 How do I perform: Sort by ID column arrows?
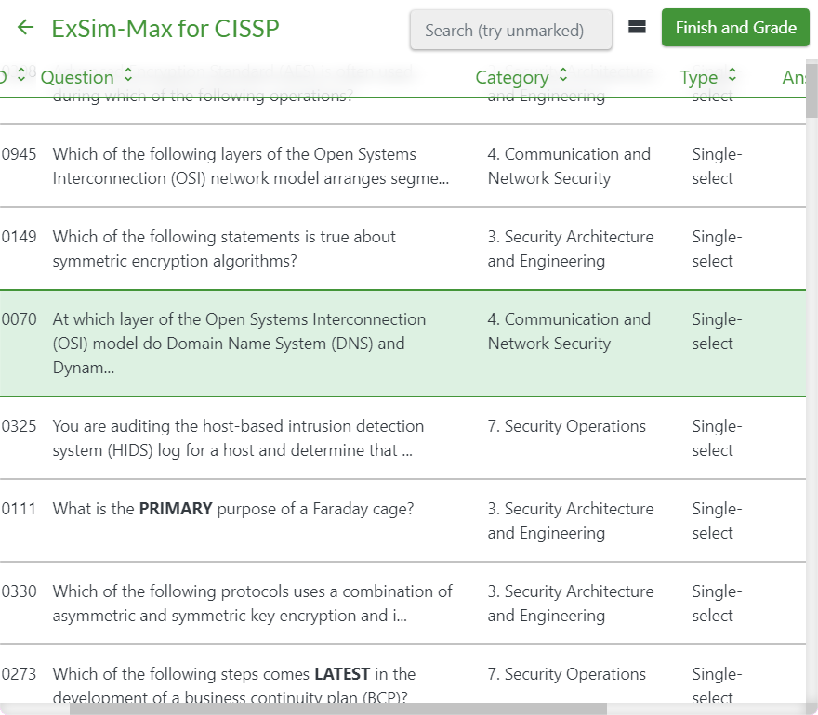[x=20, y=76]
